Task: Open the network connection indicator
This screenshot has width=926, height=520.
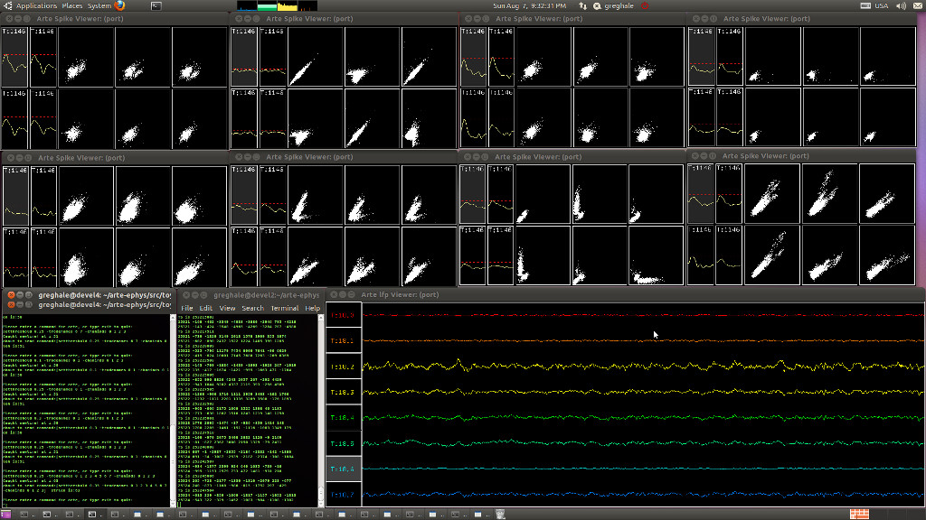Action: (583, 6)
